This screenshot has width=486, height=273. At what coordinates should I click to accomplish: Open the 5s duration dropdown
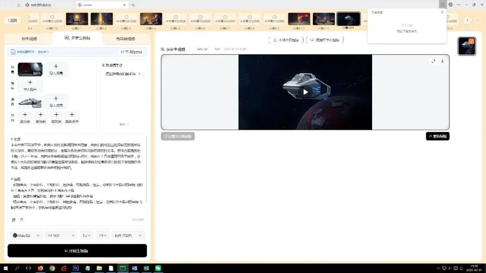click(x=86, y=236)
